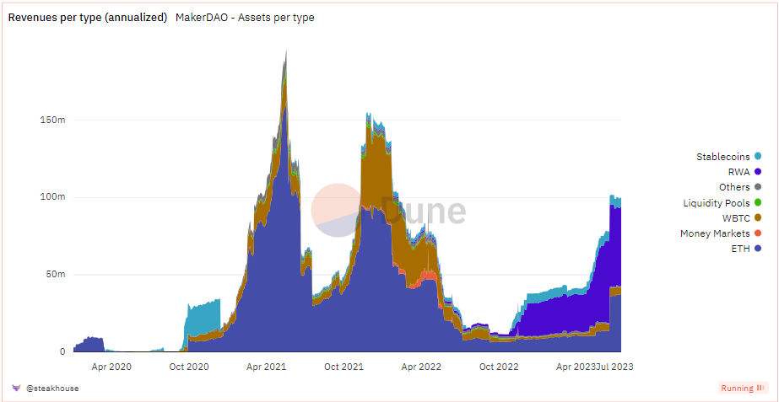Click the Oct 2020 x-axis label
The height and width of the screenshot is (402, 779).
click(x=190, y=367)
